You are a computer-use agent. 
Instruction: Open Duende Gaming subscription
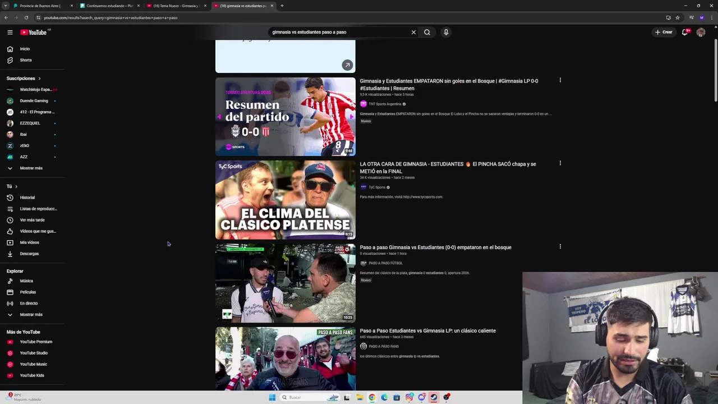point(33,100)
